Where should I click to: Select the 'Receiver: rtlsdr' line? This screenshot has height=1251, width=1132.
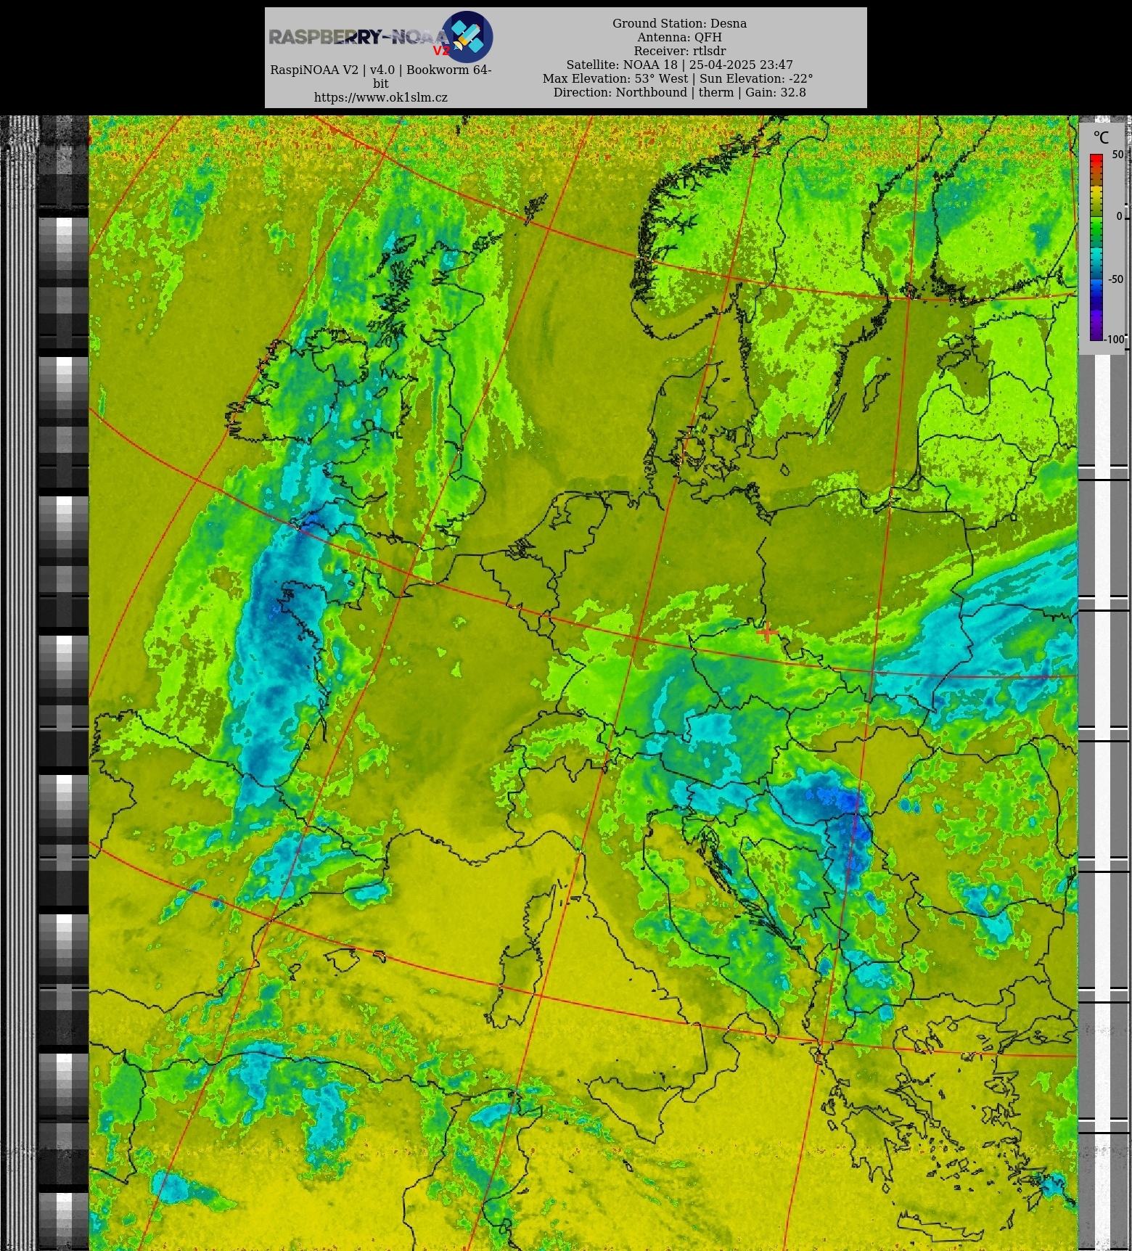click(x=679, y=51)
